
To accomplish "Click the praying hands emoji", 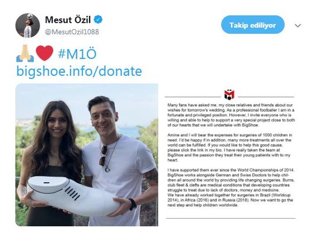I will [x=25, y=54].
